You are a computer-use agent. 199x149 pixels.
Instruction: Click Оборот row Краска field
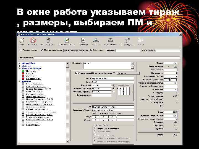125,120
